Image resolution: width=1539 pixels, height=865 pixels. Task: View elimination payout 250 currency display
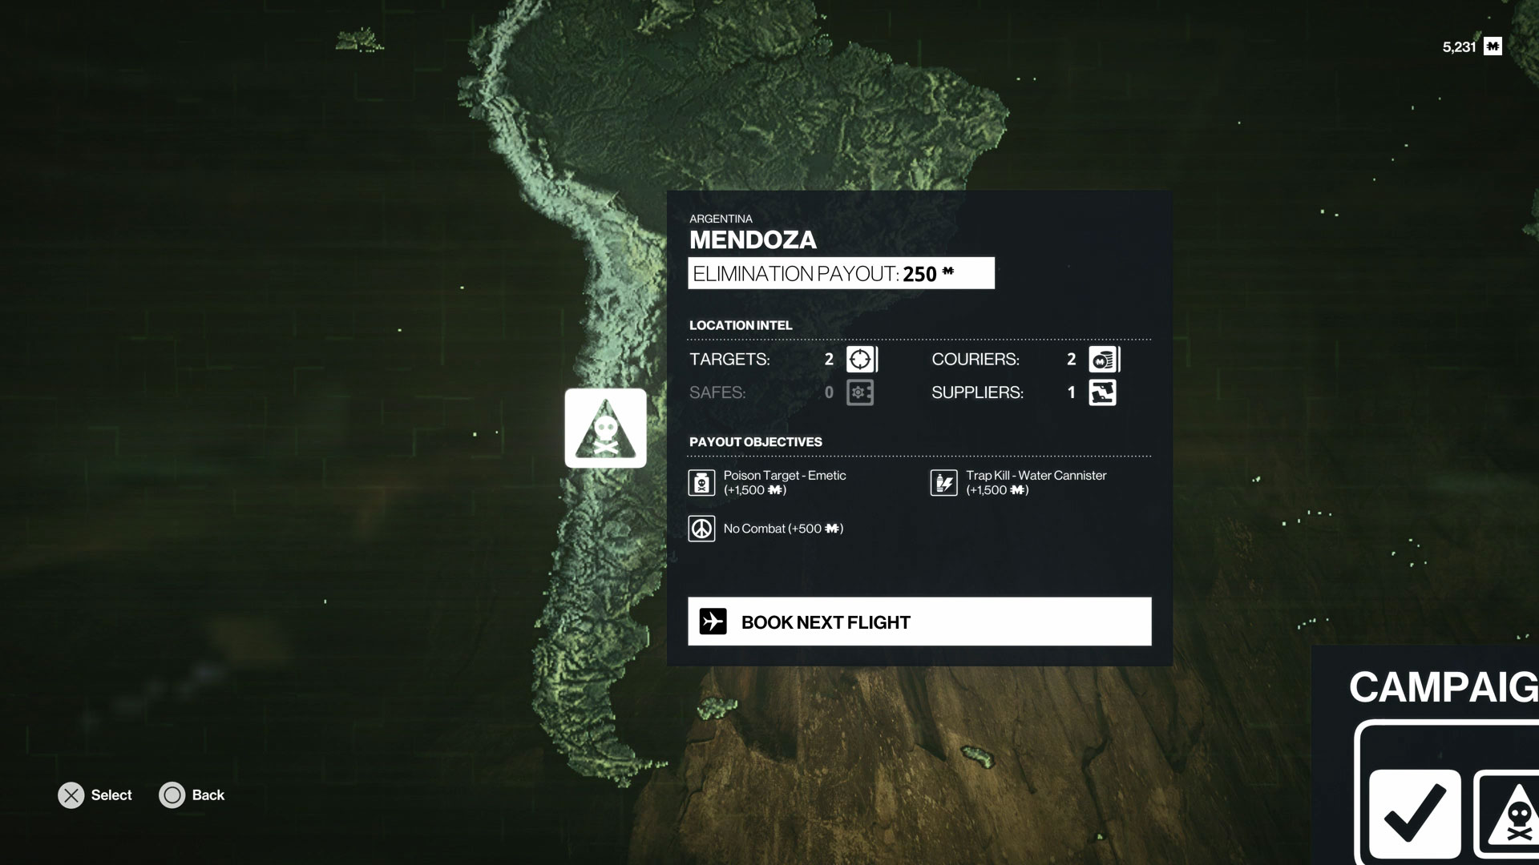coord(840,274)
